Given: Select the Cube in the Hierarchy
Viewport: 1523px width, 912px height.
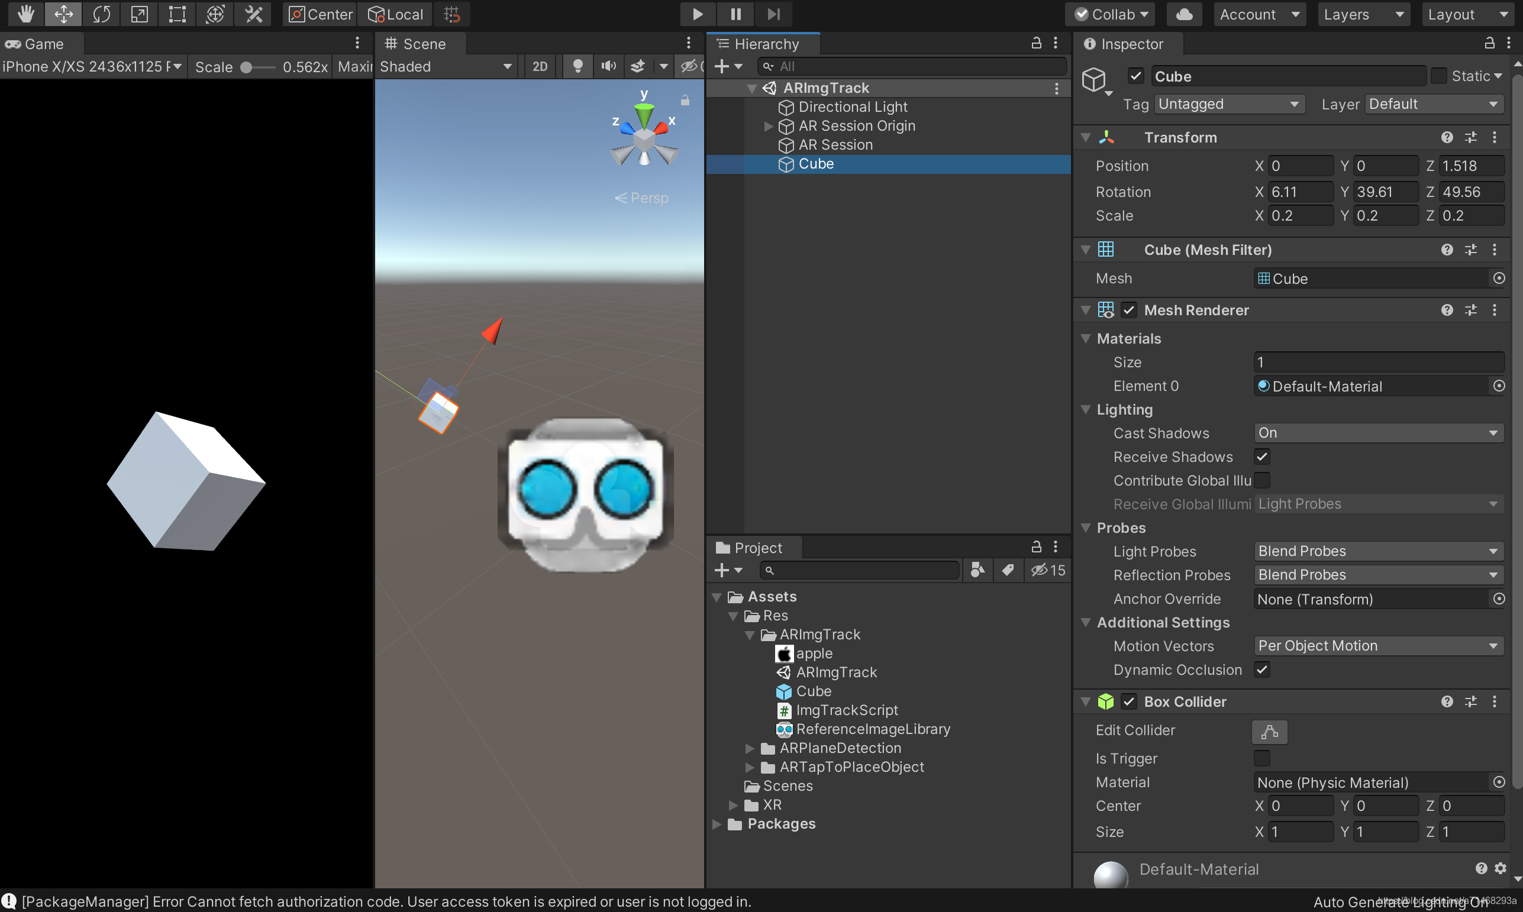Looking at the screenshot, I should coord(815,163).
